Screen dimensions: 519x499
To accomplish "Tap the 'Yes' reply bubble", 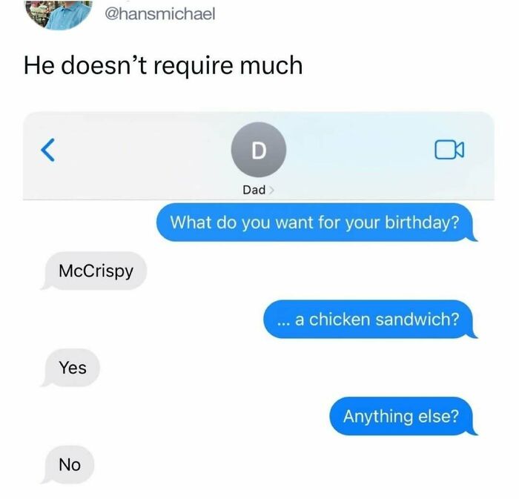I will [x=70, y=368].
